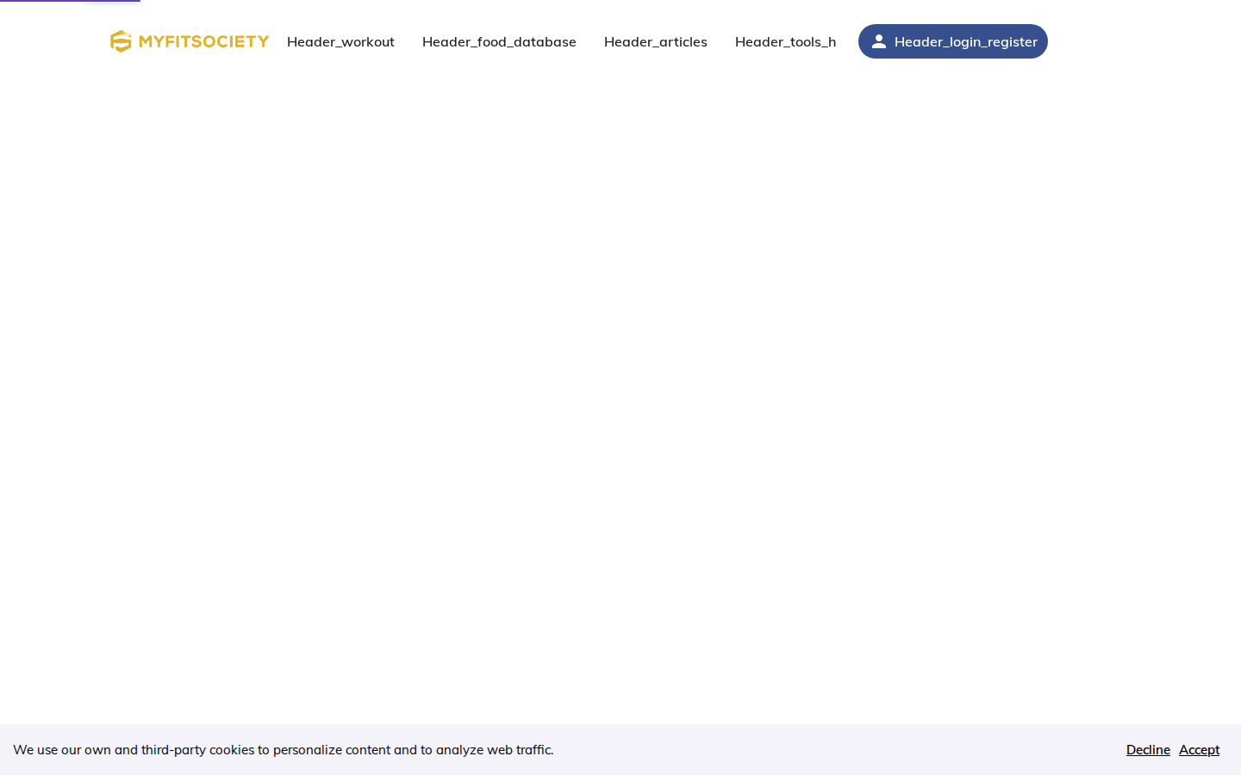The image size is (1241, 775).
Task: Click the Header_login_register button
Action: tap(953, 41)
